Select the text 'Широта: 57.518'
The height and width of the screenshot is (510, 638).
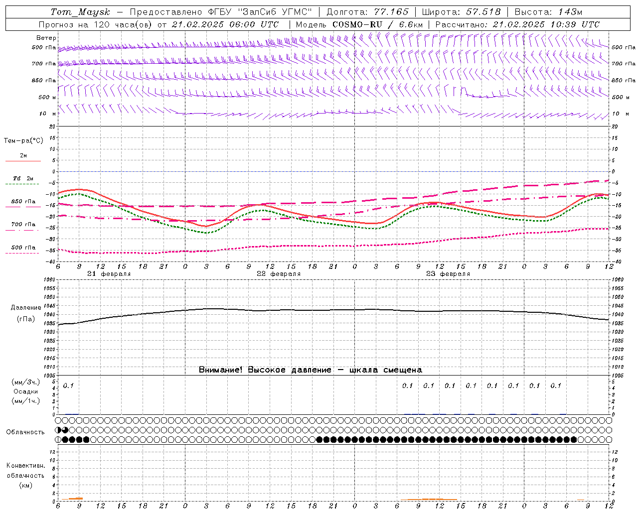[461, 12]
